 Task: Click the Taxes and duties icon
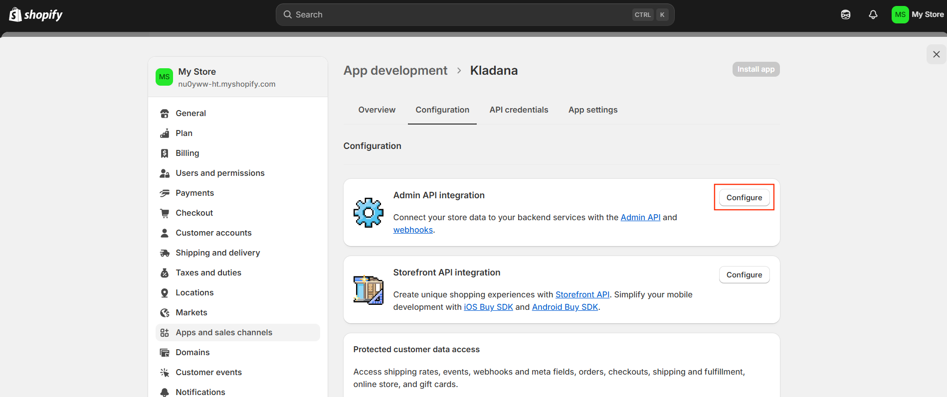(165, 273)
